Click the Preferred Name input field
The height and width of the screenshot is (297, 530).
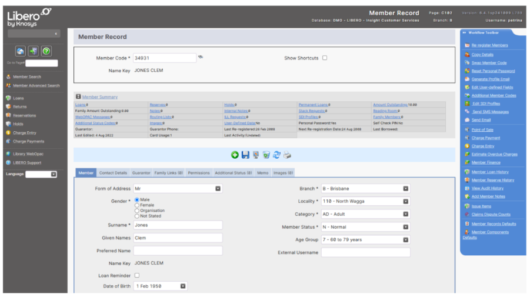pos(178,251)
